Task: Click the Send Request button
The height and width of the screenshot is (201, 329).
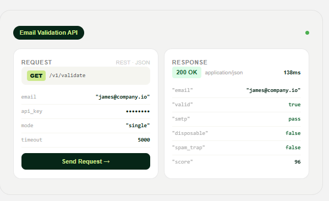Action: pos(86,161)
